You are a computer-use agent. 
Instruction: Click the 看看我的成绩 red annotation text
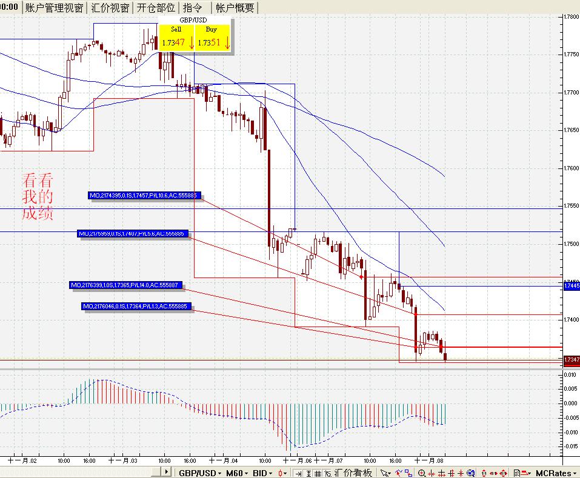pos(38,197)
